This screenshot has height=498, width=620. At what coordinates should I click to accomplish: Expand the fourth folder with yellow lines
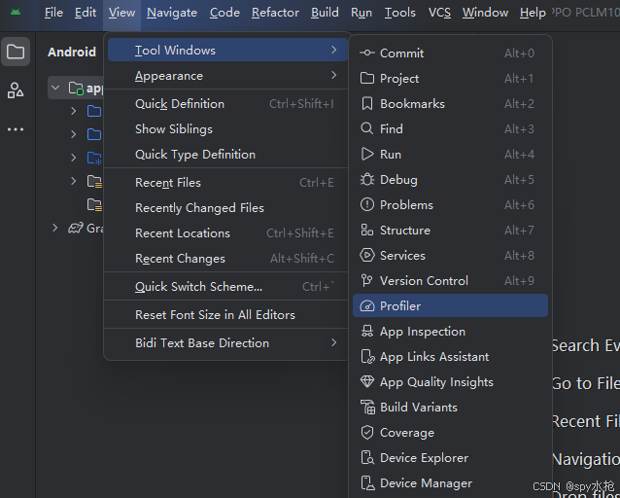point(73,181)
